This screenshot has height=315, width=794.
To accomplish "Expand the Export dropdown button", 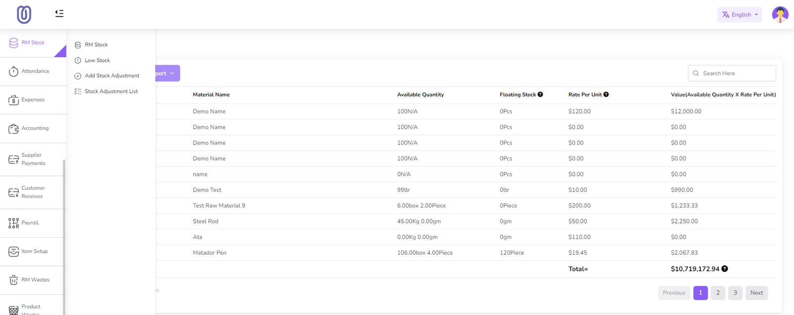I will click(167, 73).
